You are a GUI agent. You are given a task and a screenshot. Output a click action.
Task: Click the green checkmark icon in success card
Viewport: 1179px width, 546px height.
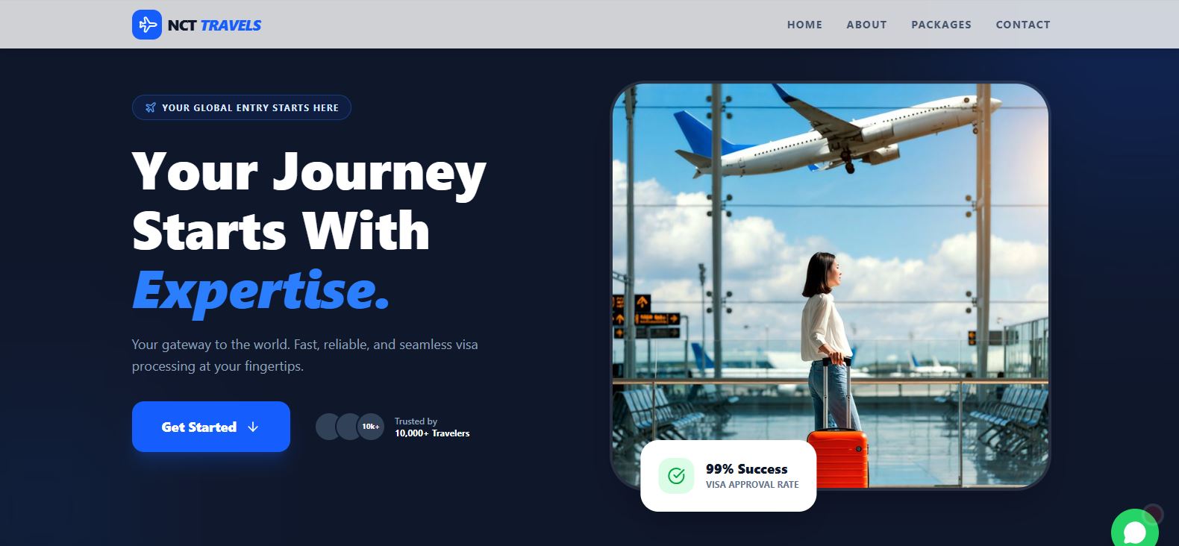pyautogui.click(x=677, y=476)
